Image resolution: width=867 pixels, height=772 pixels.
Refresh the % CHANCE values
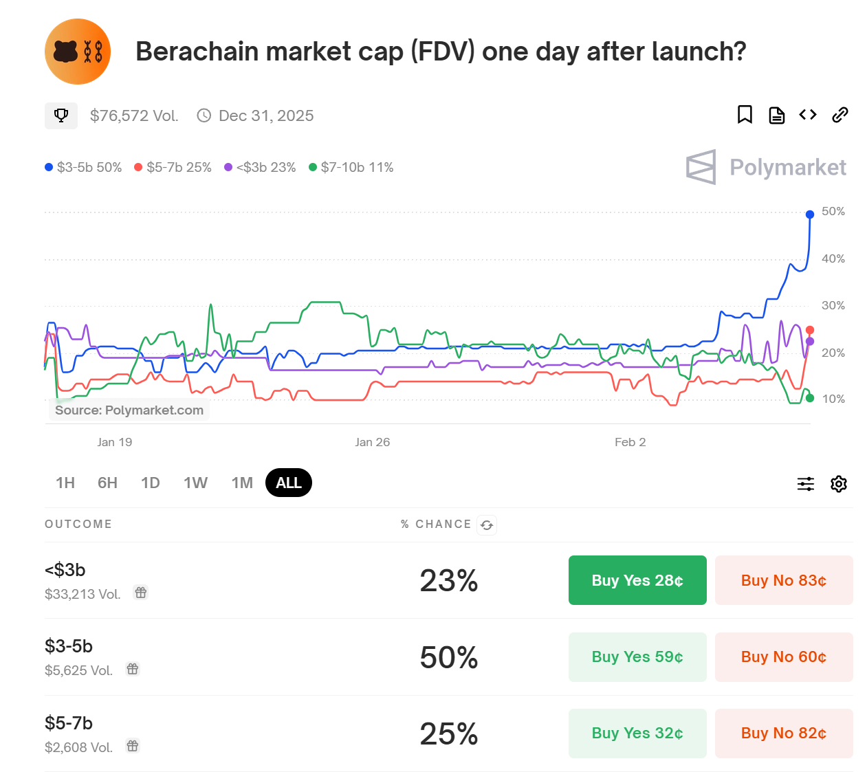pyautogui.click(x=487, y=525)
